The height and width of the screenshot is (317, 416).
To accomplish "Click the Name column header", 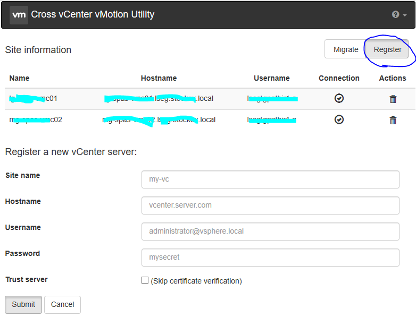I will [20, 78].
